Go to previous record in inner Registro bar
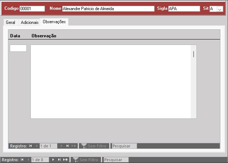Image resolution: width=228 pixels, height=163 pixels. [37, 146]
